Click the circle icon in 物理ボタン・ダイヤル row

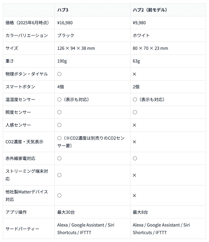[59, 74]
